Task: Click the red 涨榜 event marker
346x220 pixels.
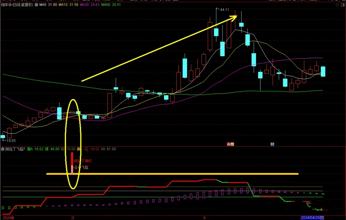Action: click(230, 144)
